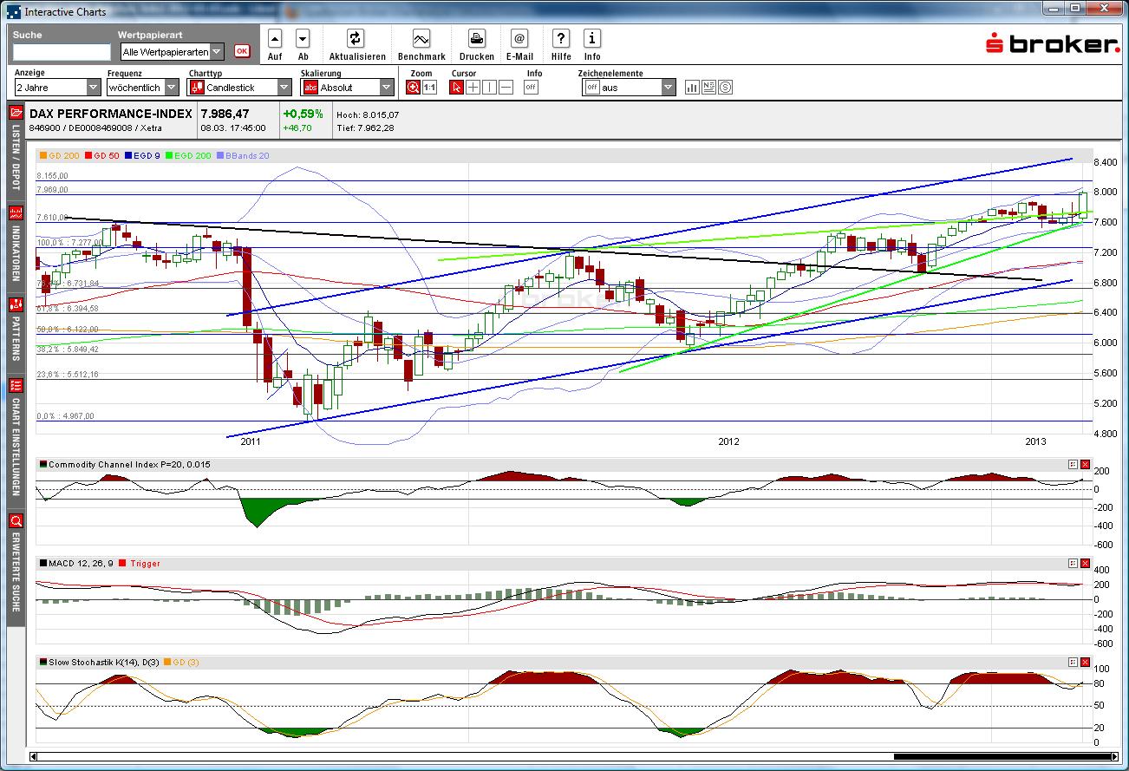Open the Frequenz dropdown
Screen dimensions: 1129x771
pyautogui.click(x=142, y=88)
